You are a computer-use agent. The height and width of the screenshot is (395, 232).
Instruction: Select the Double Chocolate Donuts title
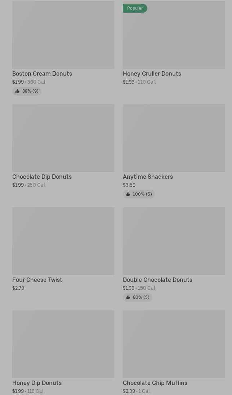tap(157, 280)
